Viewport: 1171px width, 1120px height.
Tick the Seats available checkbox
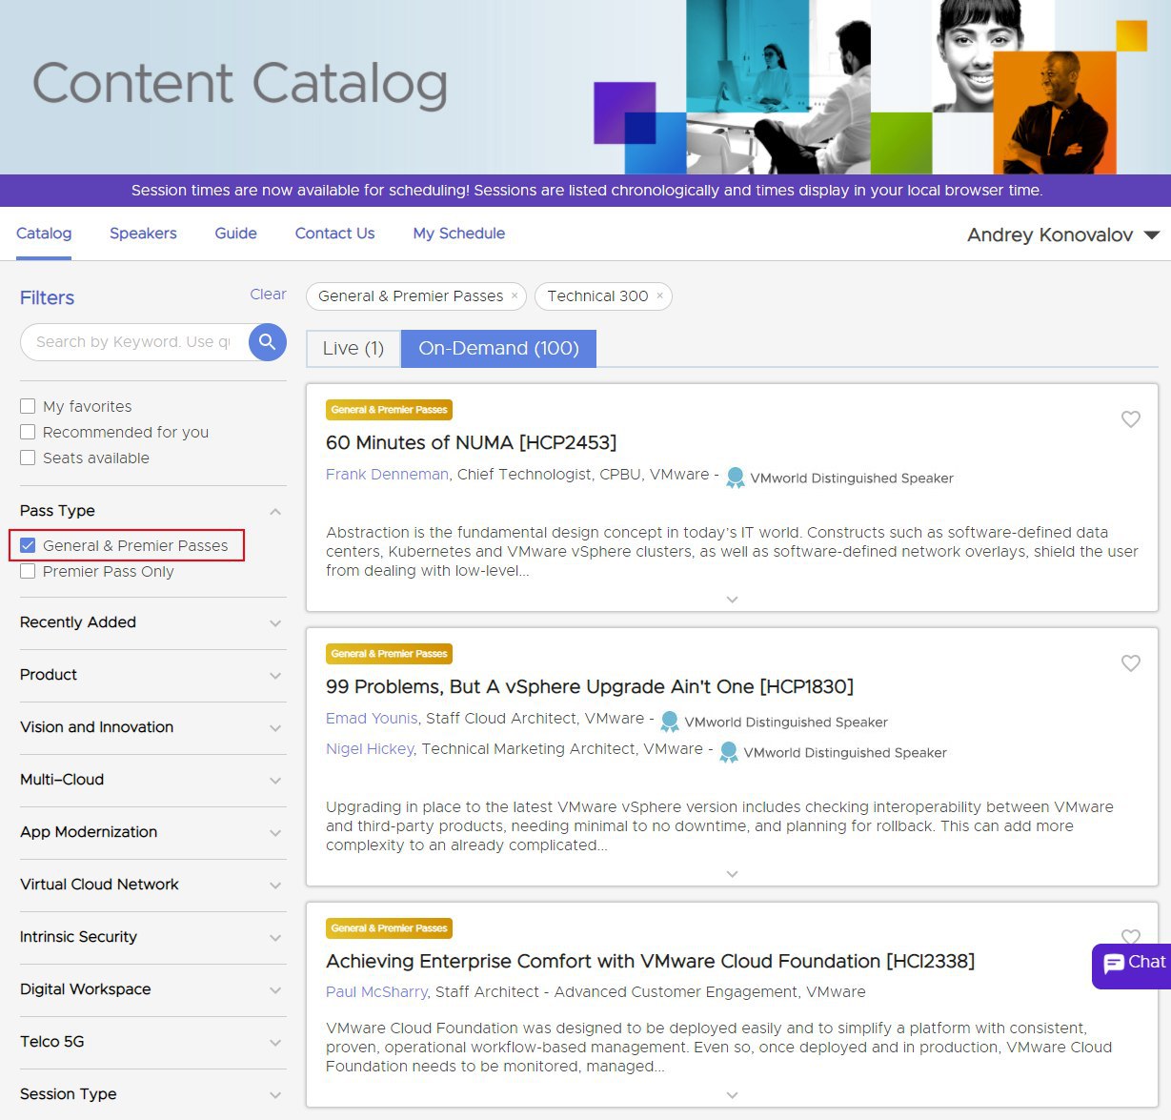(28, 458)
